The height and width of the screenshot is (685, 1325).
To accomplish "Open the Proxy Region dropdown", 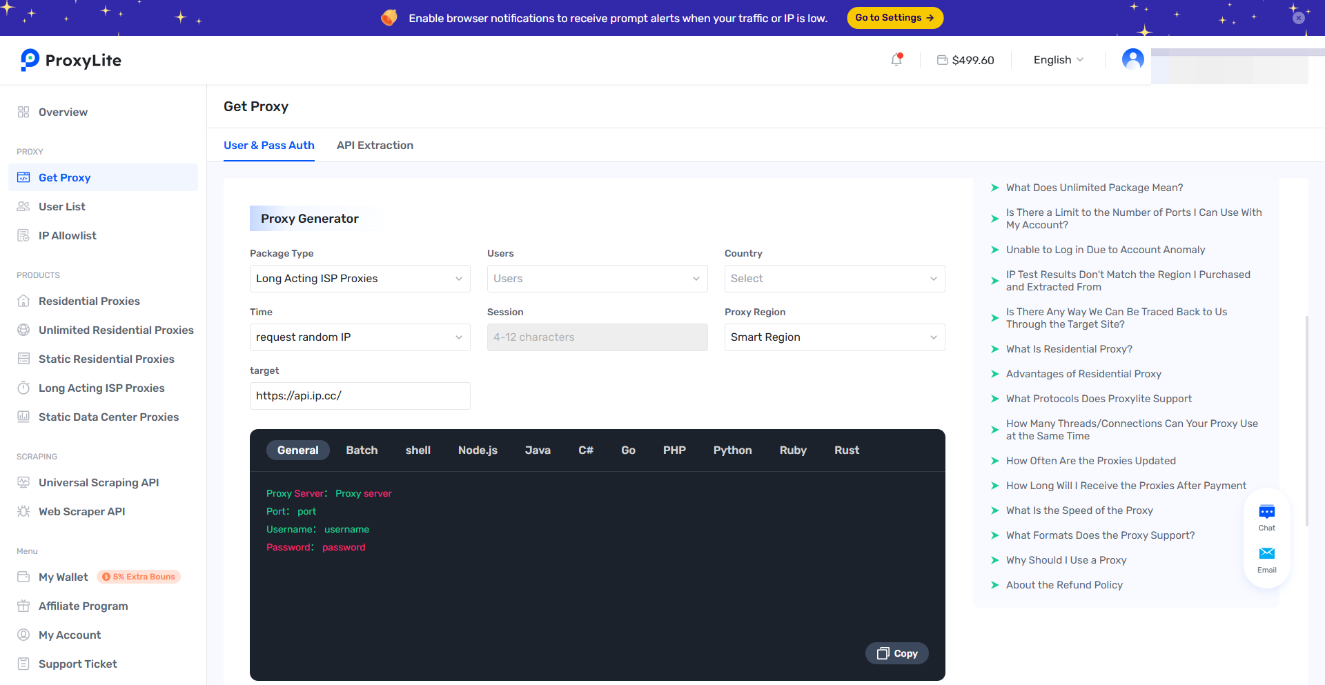I will (x=834, y=337).
